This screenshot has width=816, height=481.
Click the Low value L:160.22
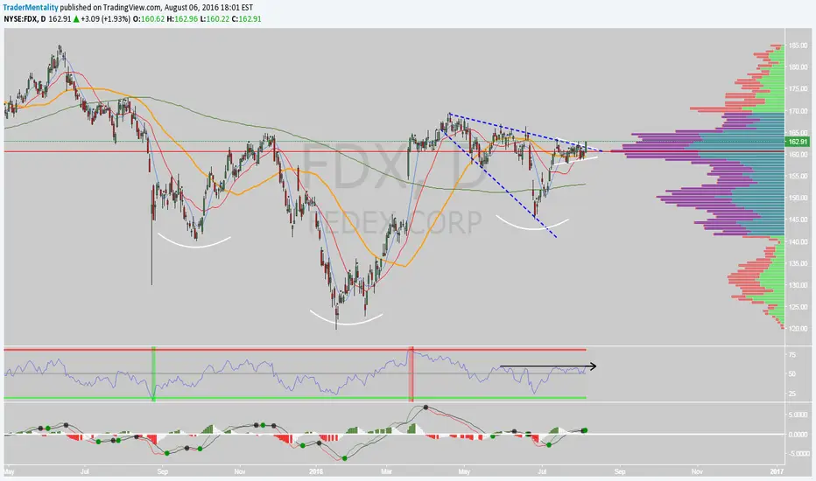(x=215, y=18)
